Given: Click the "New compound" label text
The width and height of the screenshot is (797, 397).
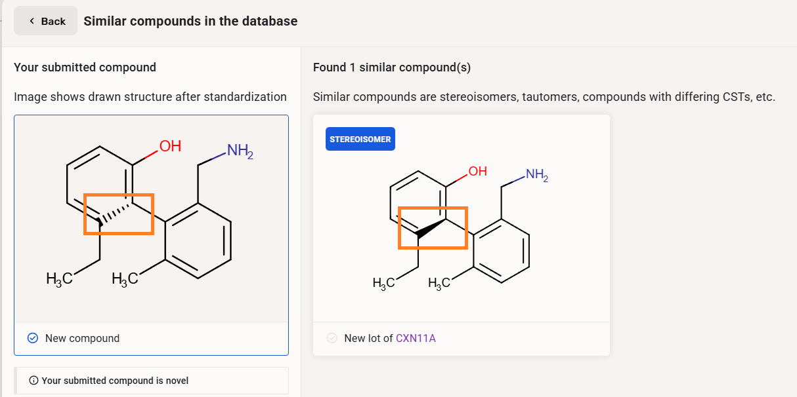Looking at the screenshot, I should (x=82, y=338).
